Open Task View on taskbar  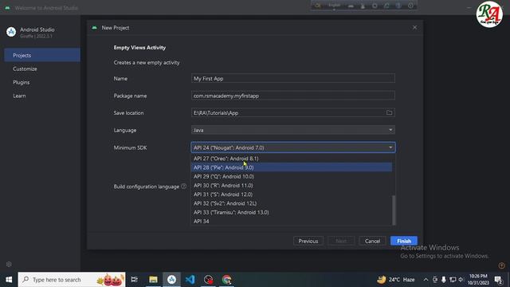(135, 280)
